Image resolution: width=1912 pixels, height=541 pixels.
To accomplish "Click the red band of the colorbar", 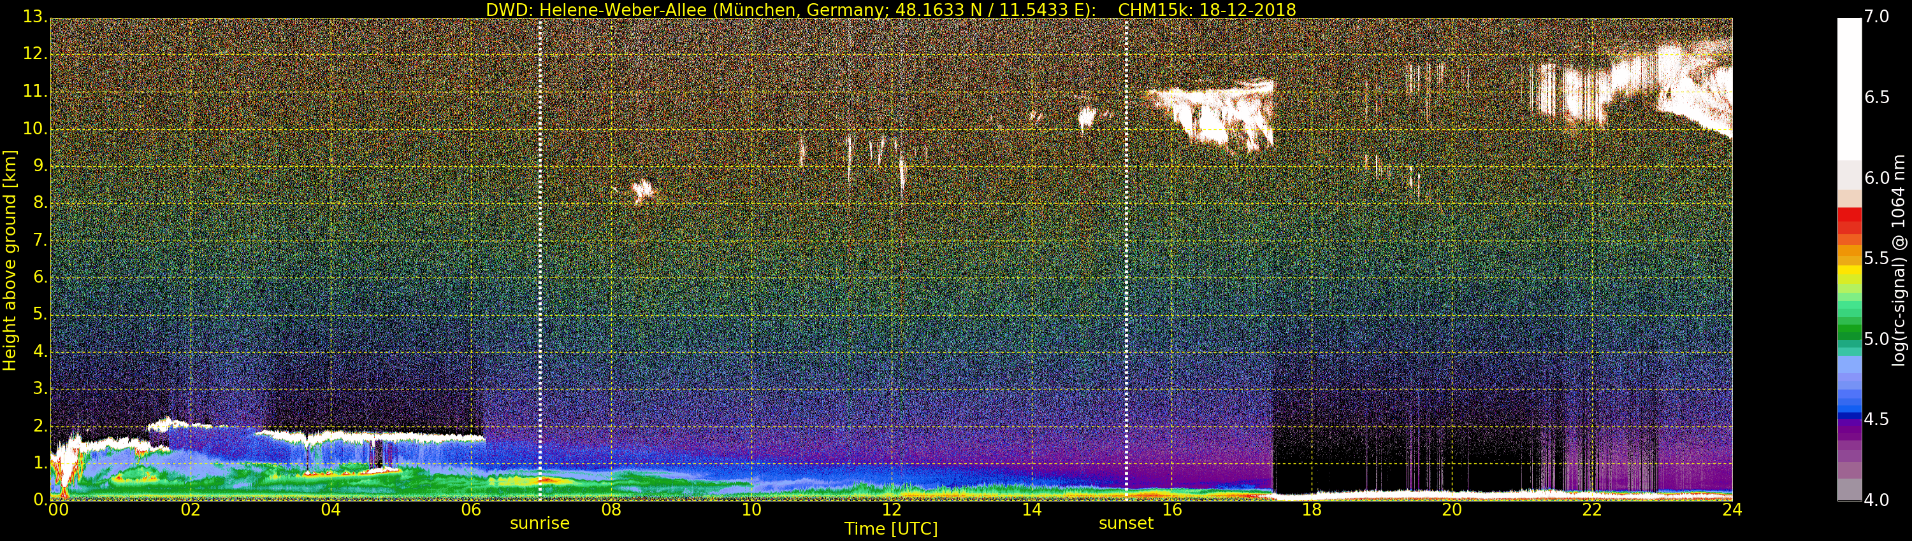I will (1849, 221).
